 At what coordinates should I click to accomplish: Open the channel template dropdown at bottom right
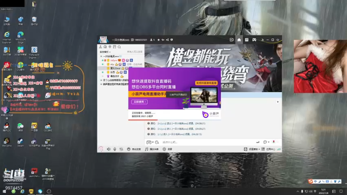(252, 149)
